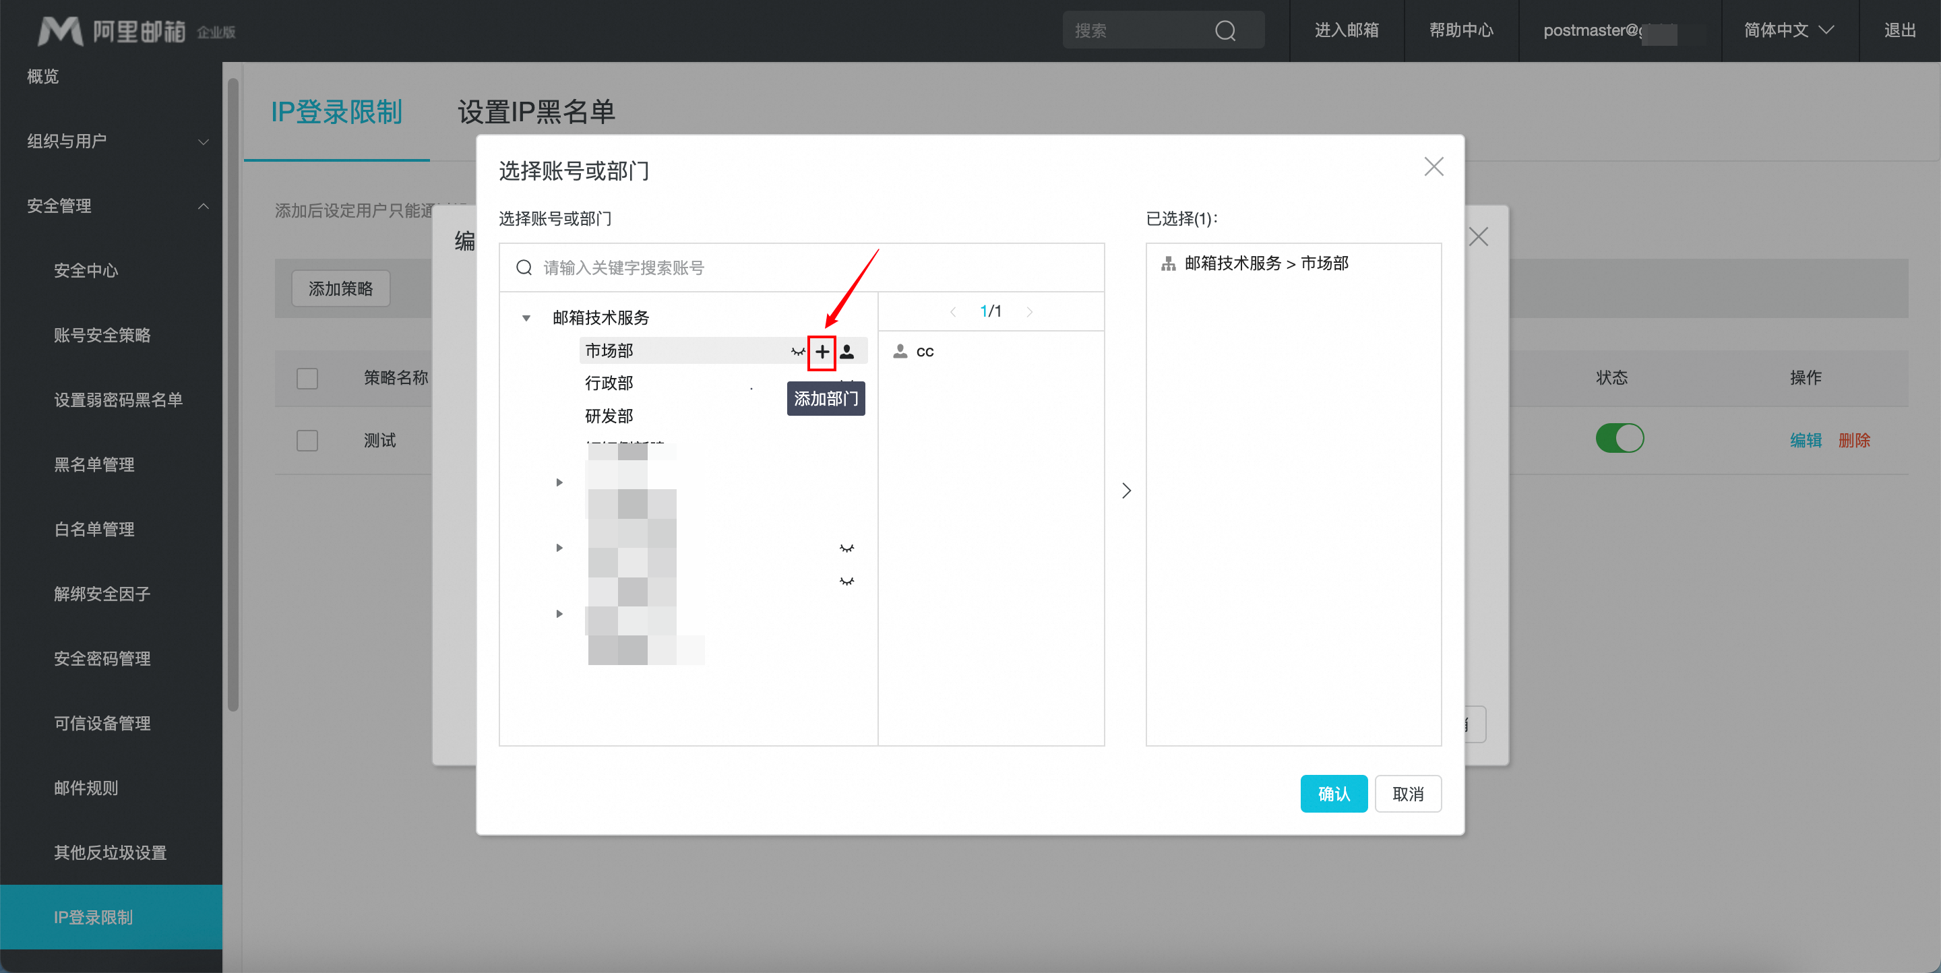Screen dimensions: 1941x973
Task: Click the plus icon on the 市场部 row
Action: tap(822, 352)
